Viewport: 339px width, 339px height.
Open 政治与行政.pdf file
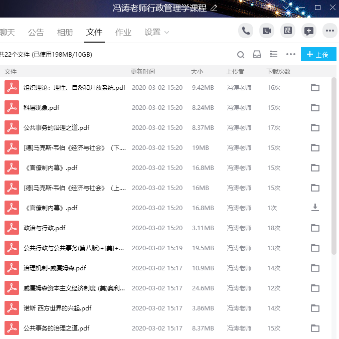coord(45,228)
